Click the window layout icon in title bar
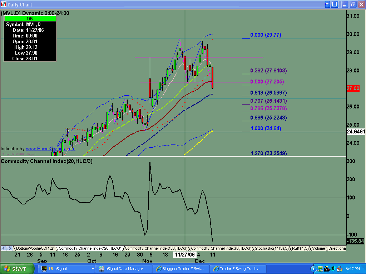Viewport: 366px width, 274px height. (x=335, y=4)
